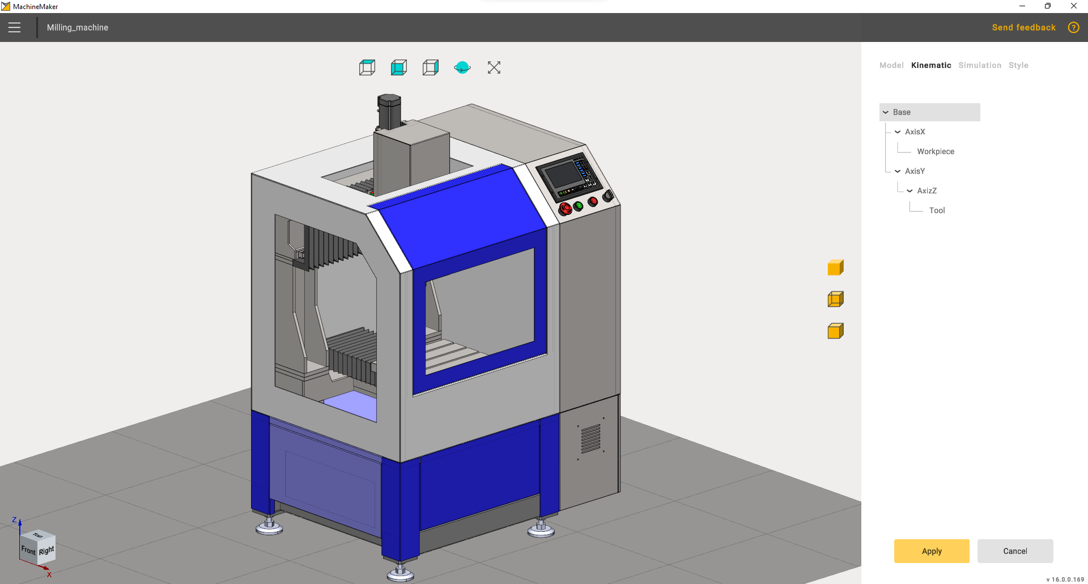Collapse the AxisX node chevron

point(898,132)
